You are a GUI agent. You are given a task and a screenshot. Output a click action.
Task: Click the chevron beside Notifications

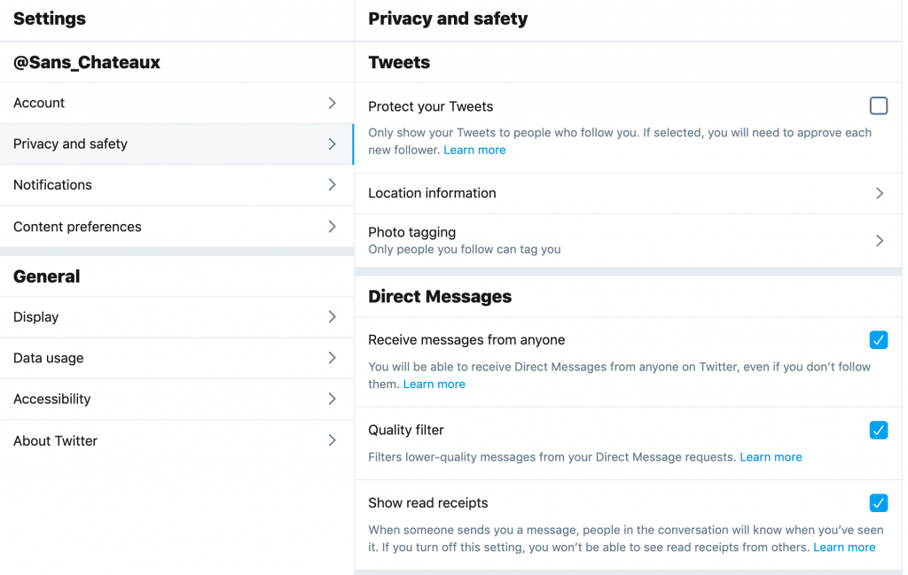tap(332, 184)
